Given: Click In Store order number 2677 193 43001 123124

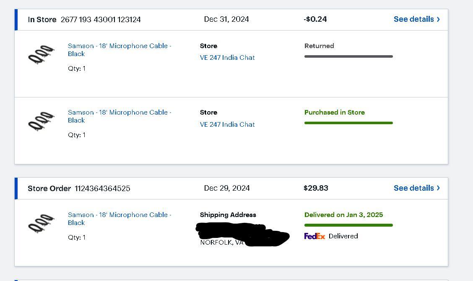Looking at the screenshot, I should coord(101,20).
